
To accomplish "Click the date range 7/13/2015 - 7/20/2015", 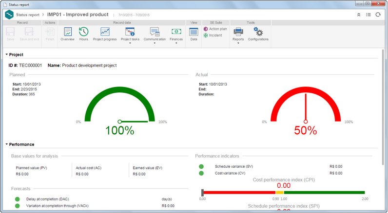I will [134, 15].
